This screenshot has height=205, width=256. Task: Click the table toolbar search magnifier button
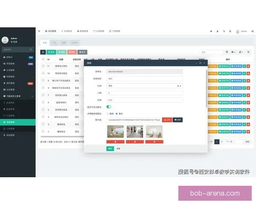pos(248,52)
